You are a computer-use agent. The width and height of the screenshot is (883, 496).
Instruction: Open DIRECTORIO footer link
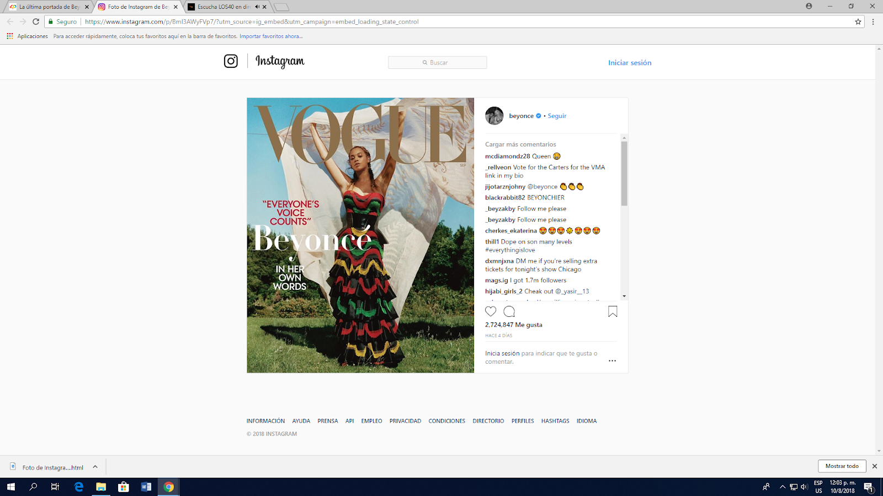point(488,420)
